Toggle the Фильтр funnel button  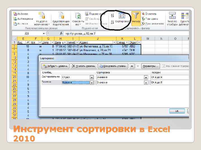(x=136, y=19)
